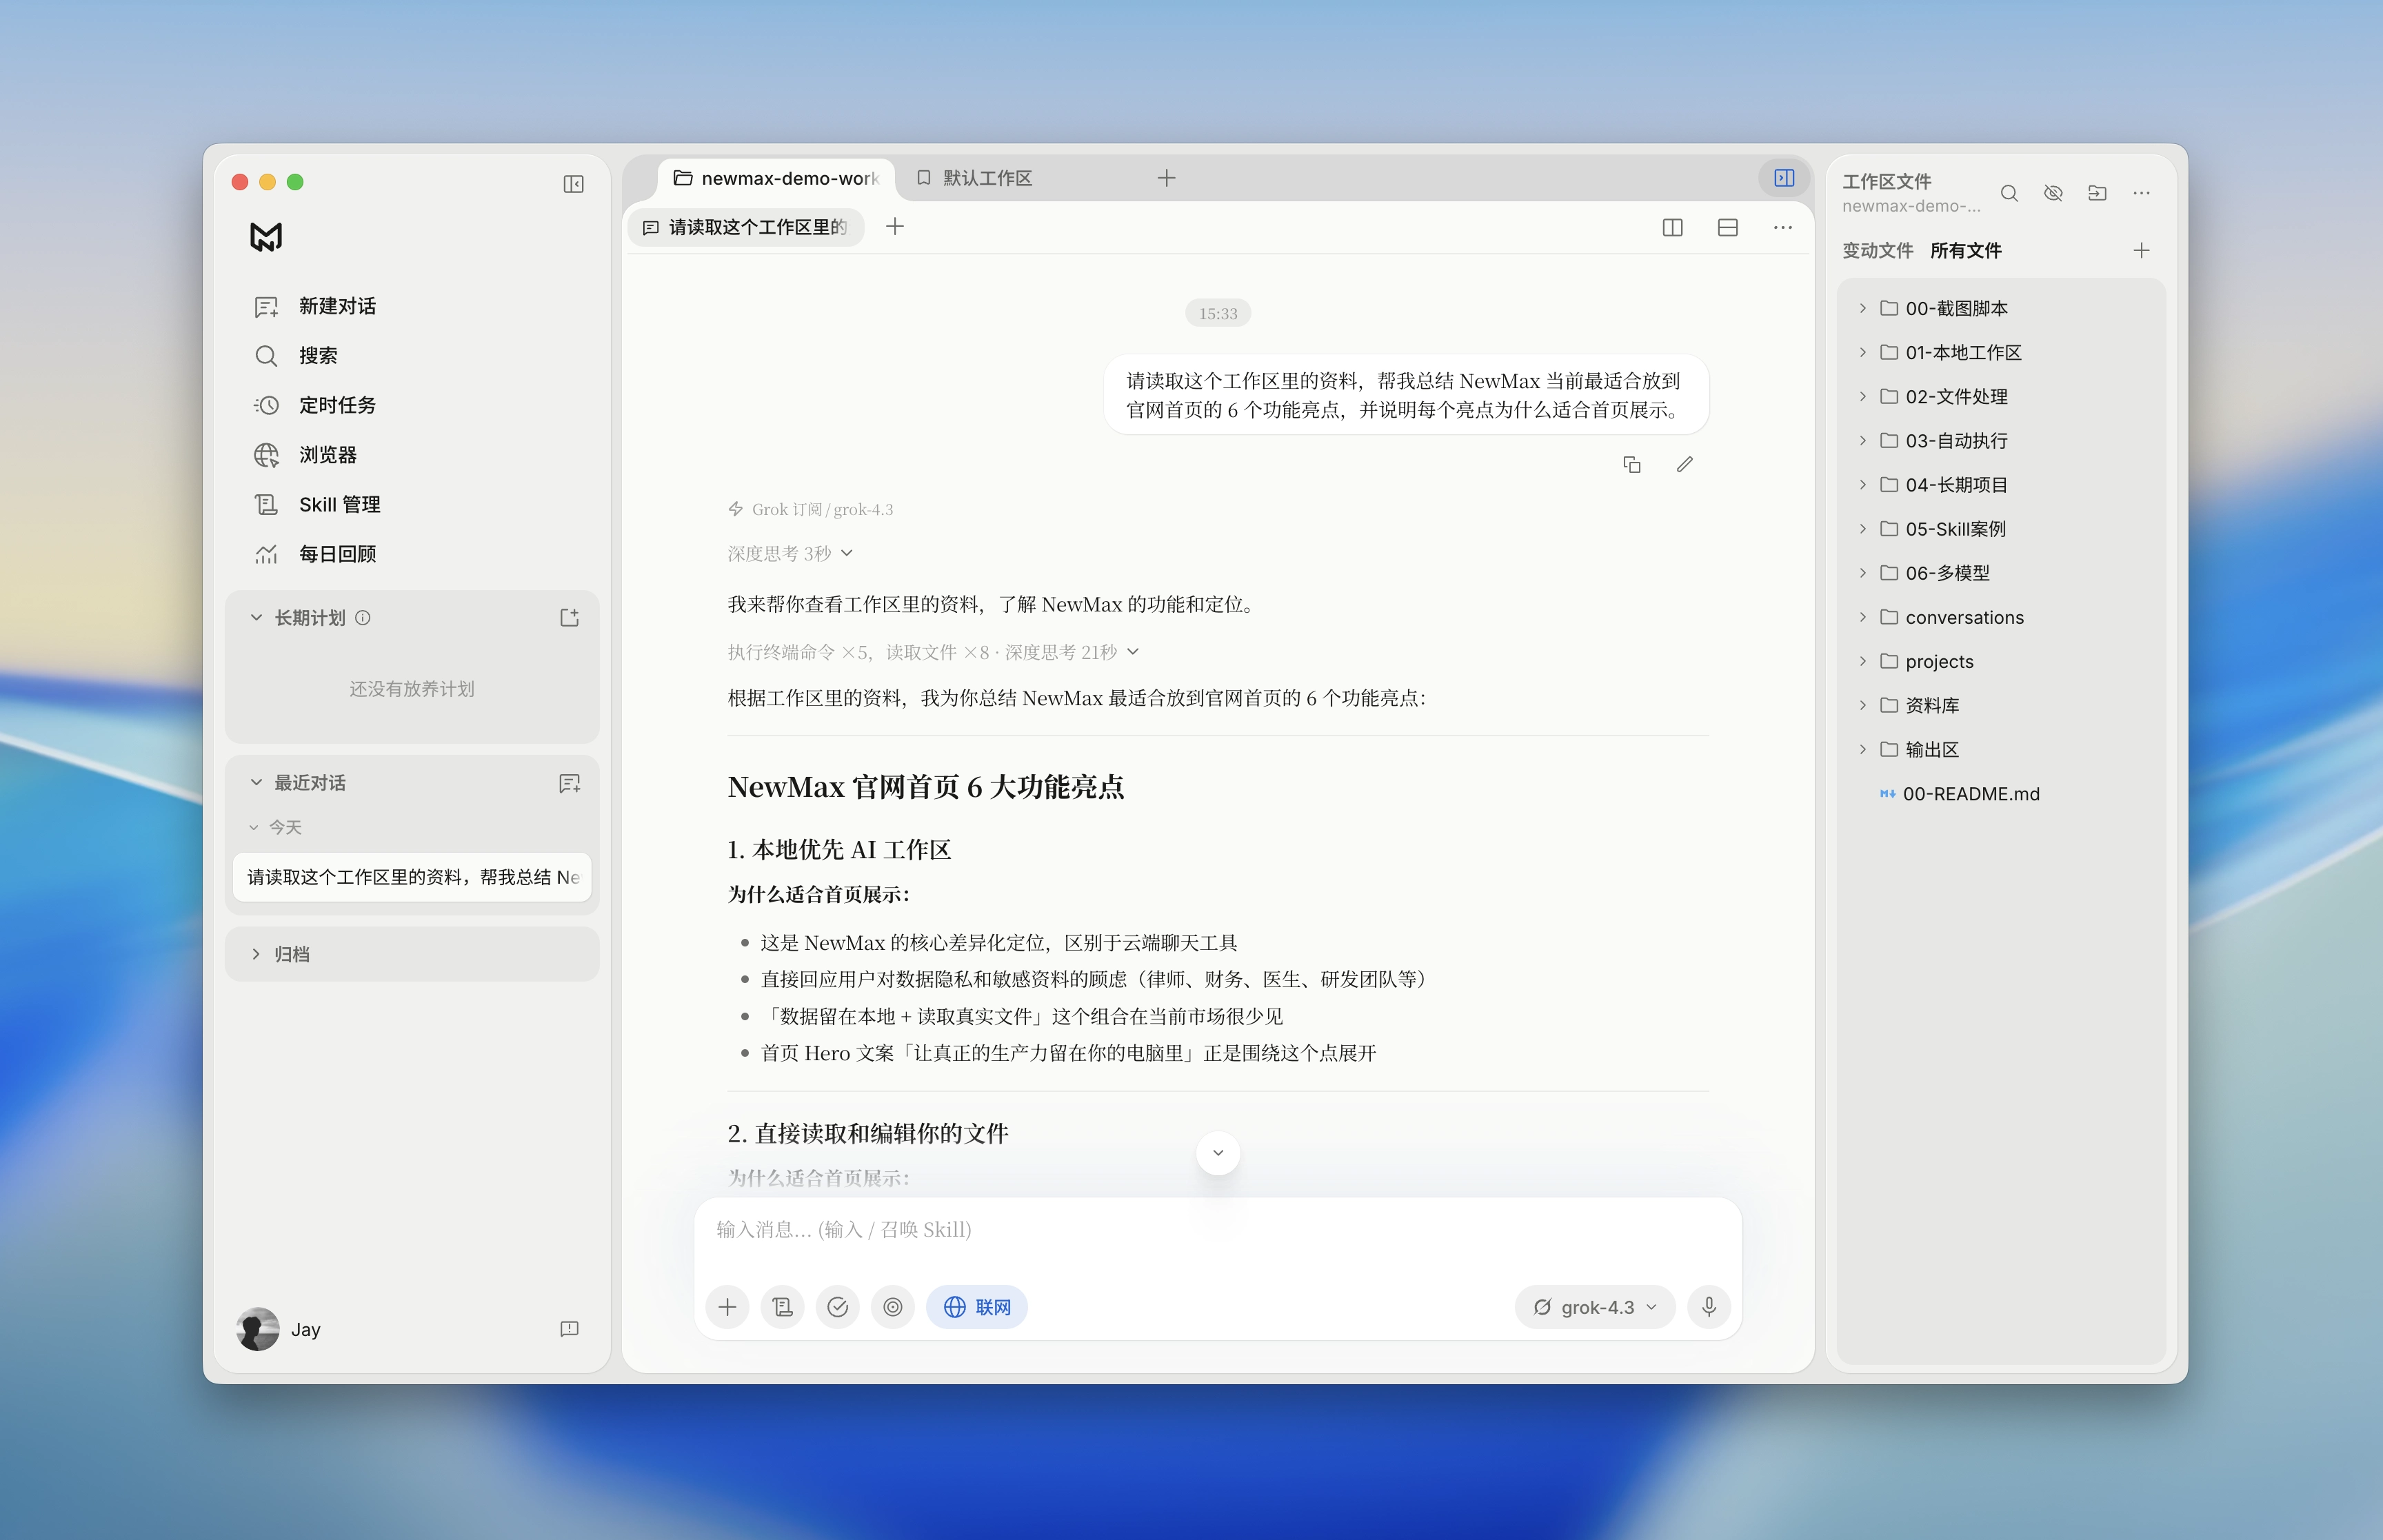This screenshot has height=1540, width=2383.
Task: Open grok-4.3 model dropdown
Action: click(x=1594, y=1307)
